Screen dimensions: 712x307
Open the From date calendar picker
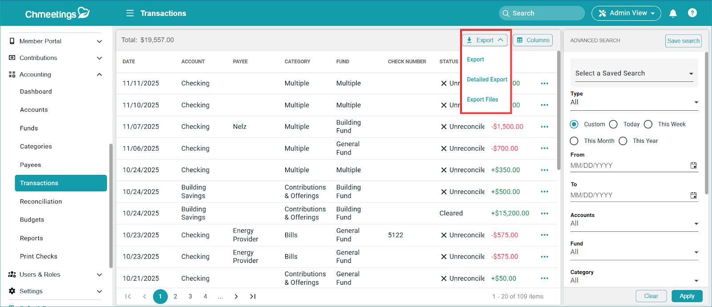pos(693,166)
